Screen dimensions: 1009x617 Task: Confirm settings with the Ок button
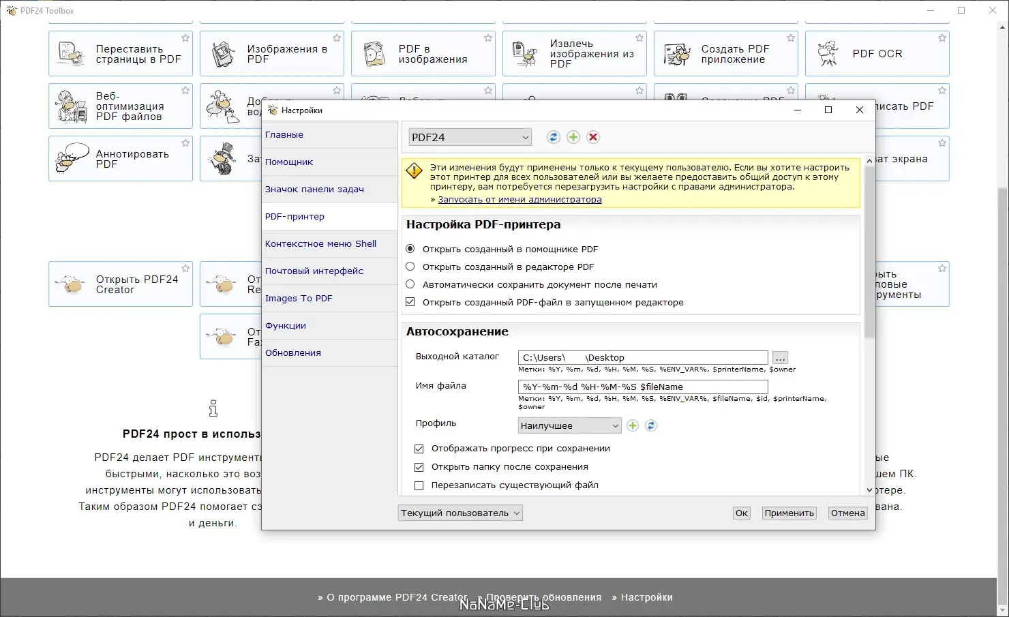(x=742, y=513)
